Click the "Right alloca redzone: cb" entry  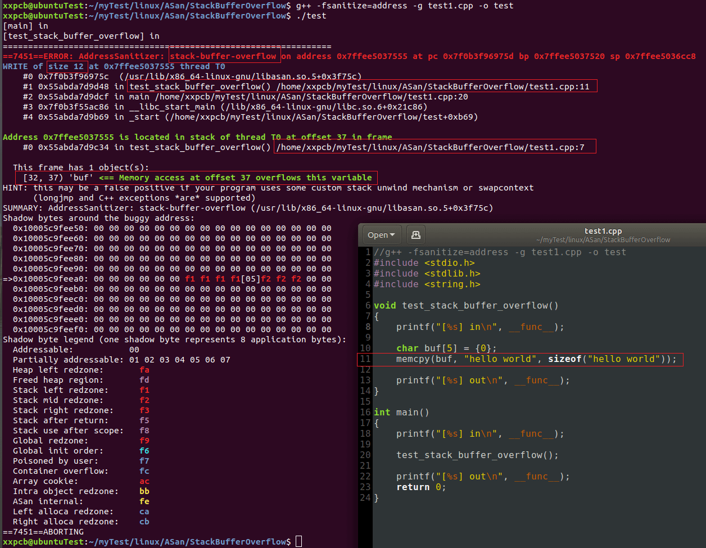pos(82,522)
